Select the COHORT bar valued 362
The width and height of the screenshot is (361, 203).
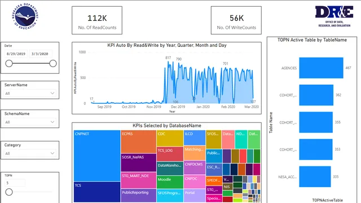316,95
